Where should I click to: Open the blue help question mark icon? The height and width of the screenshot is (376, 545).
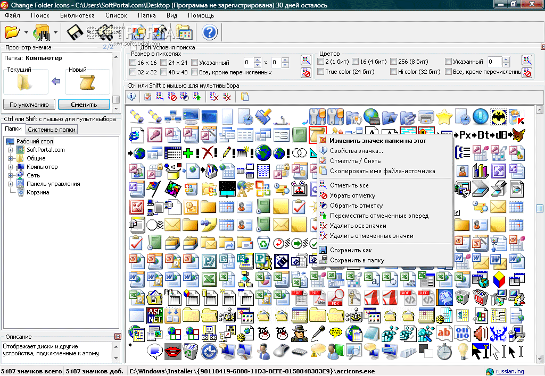click(210, 32)
